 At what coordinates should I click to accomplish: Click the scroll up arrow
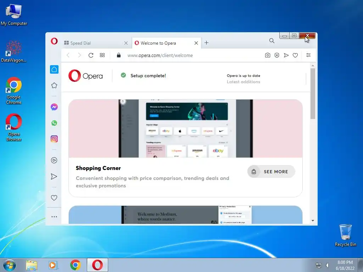pos(313,66)
